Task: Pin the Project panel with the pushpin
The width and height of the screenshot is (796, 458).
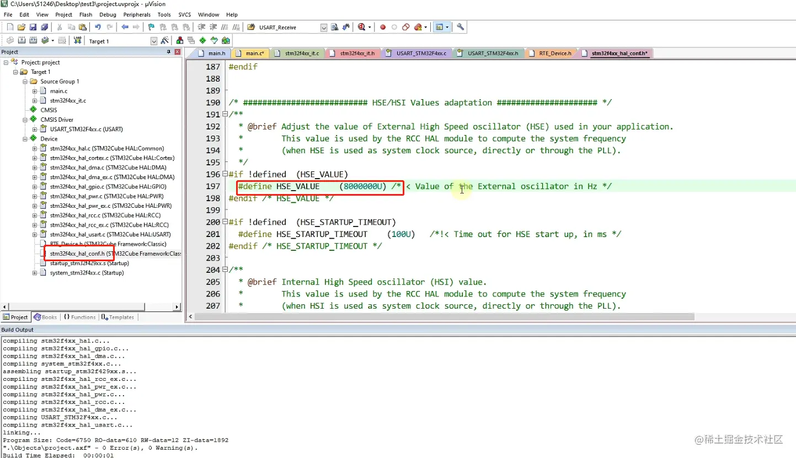Action: point(169,52)
